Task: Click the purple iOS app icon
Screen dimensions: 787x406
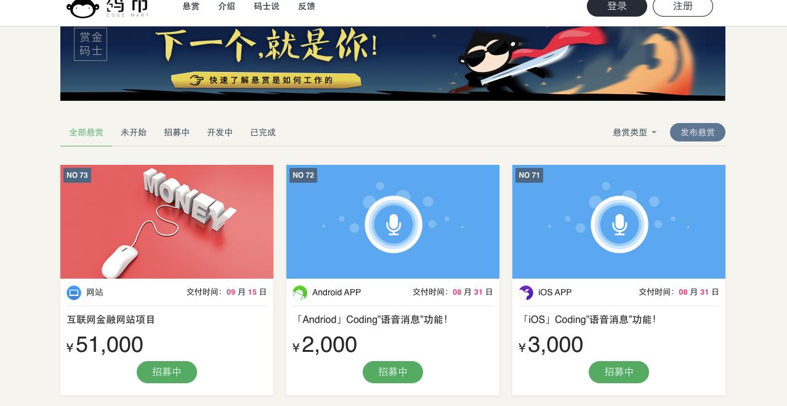Action: [x=526, y=292]
